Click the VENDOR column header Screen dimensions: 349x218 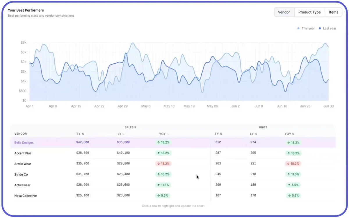[21, 134]
